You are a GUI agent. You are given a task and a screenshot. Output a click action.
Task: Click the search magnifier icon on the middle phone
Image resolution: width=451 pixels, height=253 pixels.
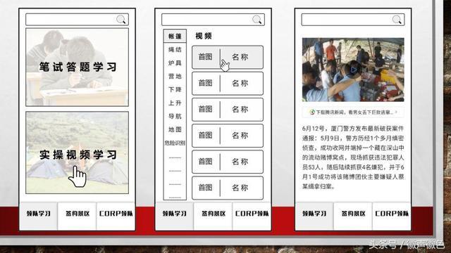[x=257, y=20]
